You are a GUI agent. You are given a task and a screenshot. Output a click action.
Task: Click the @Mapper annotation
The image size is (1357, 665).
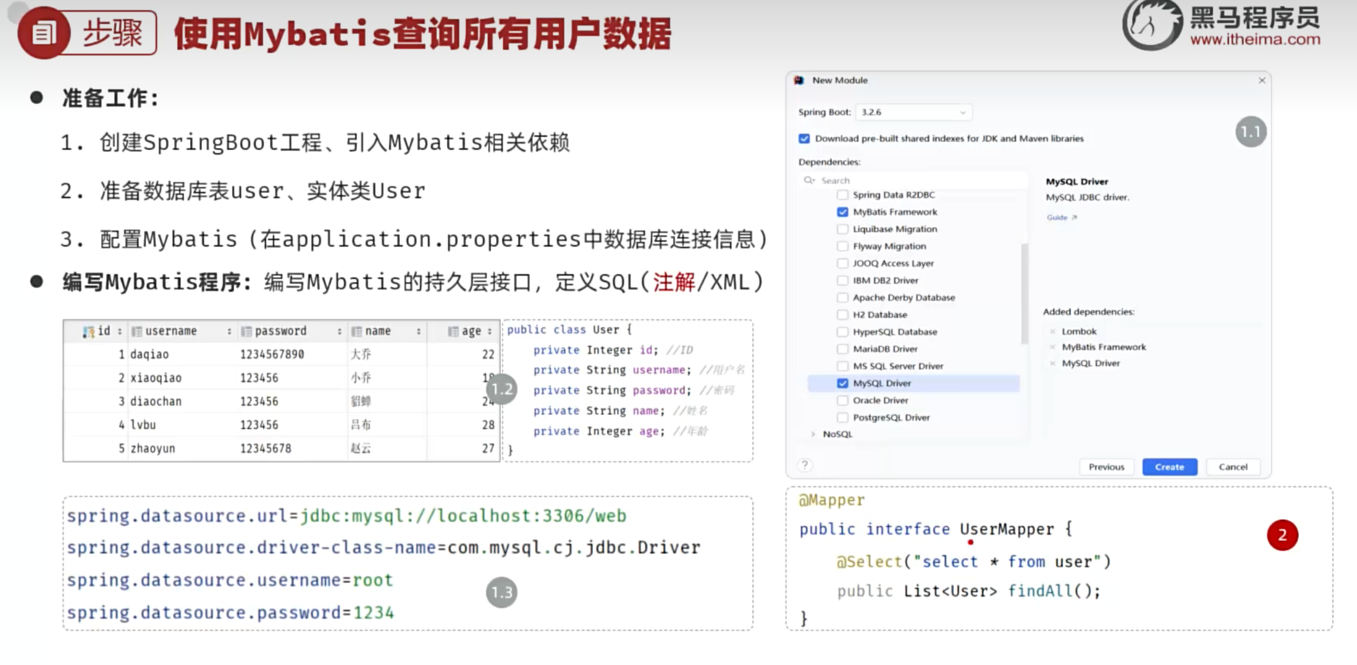pyautogui.click(x=831, y=500)
